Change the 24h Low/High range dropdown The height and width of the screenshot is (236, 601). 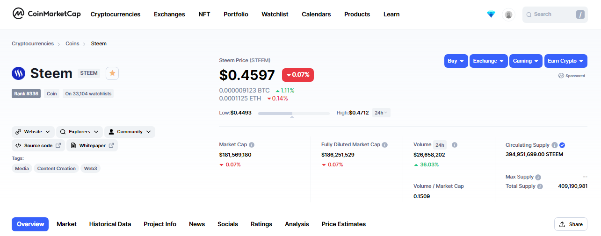(x=381, y=113)
